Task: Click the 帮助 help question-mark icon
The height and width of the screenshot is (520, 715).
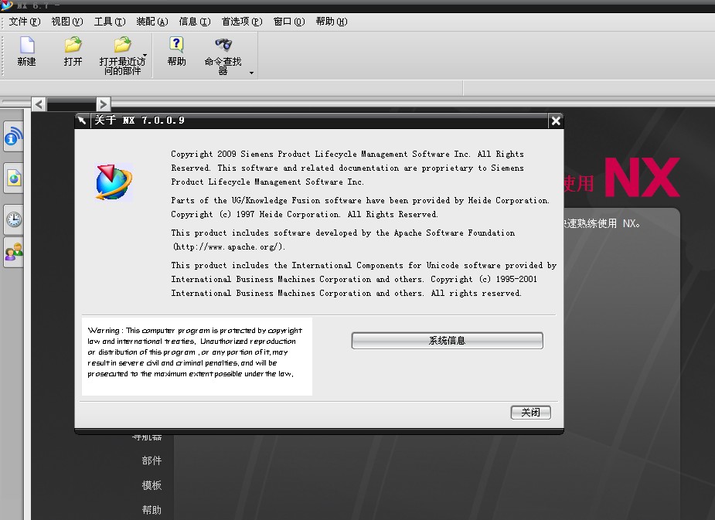Action: [x=176, y=45]
